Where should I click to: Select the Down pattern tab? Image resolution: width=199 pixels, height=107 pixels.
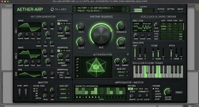136,89
